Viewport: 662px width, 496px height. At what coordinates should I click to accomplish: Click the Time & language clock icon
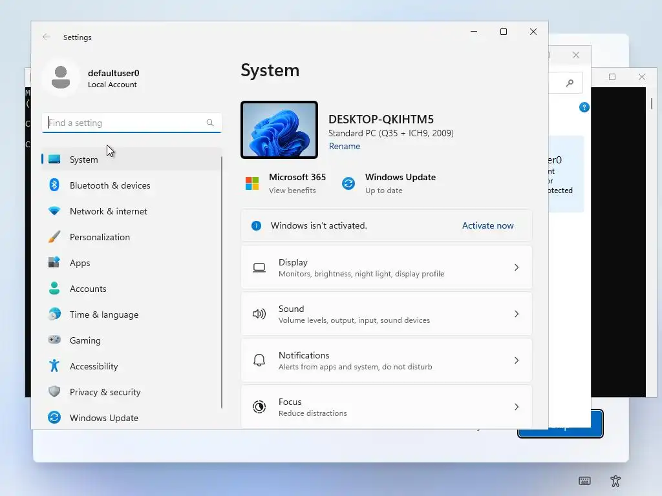click(54, 315)
